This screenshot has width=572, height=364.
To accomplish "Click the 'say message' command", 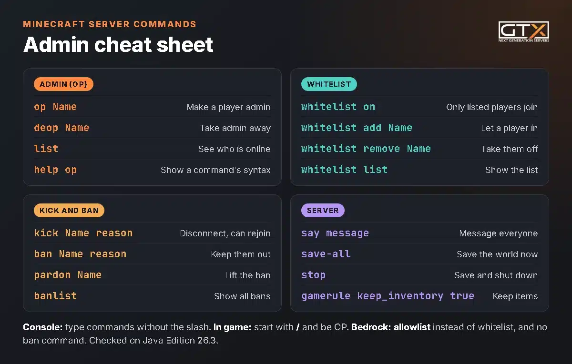I will point(335,233).
